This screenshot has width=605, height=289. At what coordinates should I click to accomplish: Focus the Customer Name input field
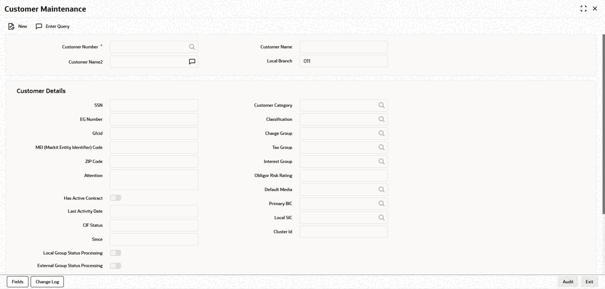click(x=344, y=47)
